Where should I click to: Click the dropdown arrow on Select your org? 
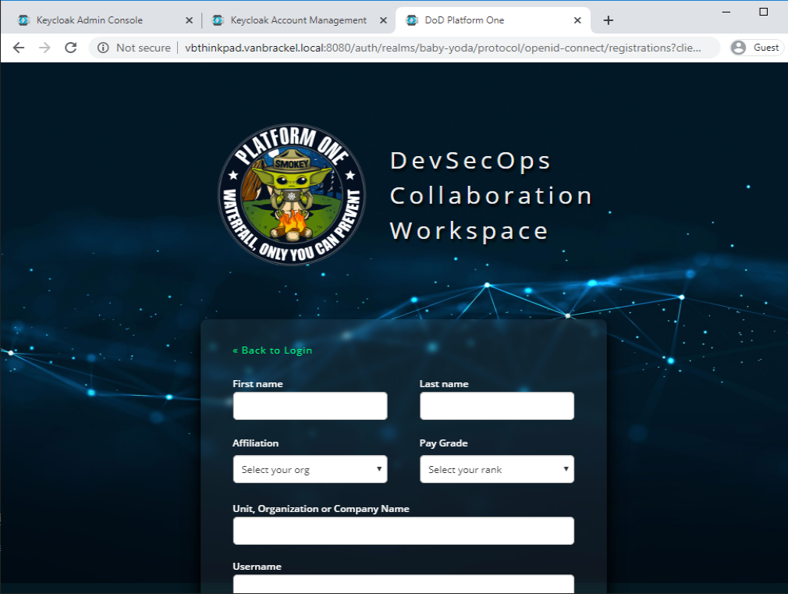tap(378, 469)
